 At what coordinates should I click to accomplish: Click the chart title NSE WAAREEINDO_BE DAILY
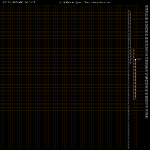[19, 2]
